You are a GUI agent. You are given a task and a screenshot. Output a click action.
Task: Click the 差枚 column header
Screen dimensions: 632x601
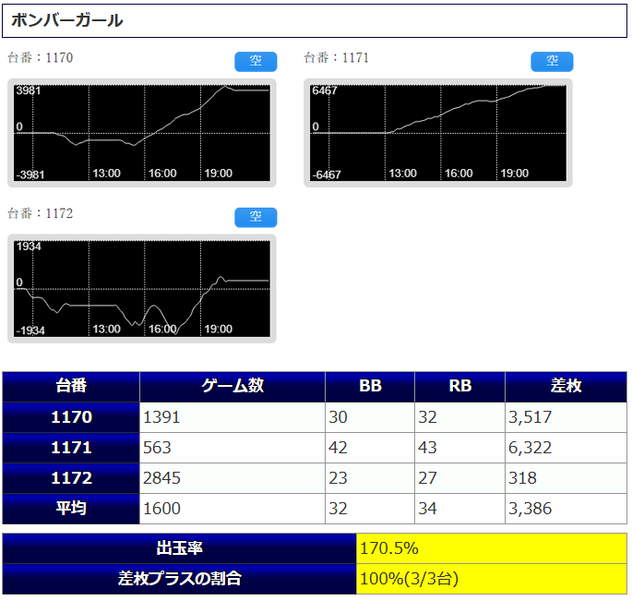(566, 386)
